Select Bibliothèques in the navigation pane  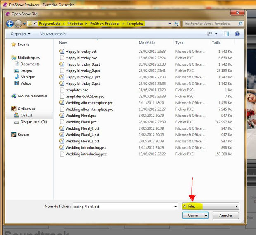[28, 58]
